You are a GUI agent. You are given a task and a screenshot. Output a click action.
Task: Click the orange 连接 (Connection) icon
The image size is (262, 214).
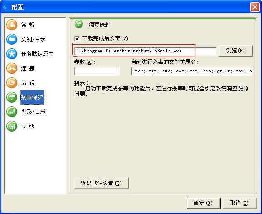tap(12, 68)
